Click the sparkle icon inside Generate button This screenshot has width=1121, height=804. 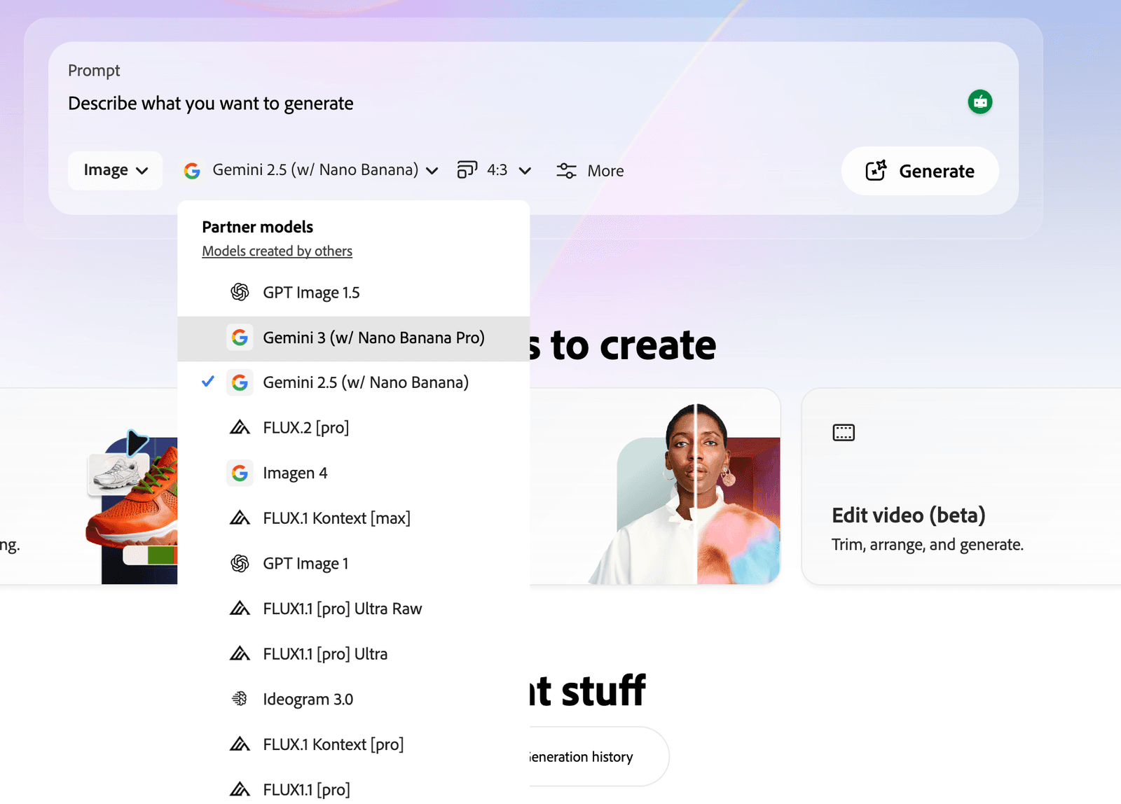click(876, 171)
